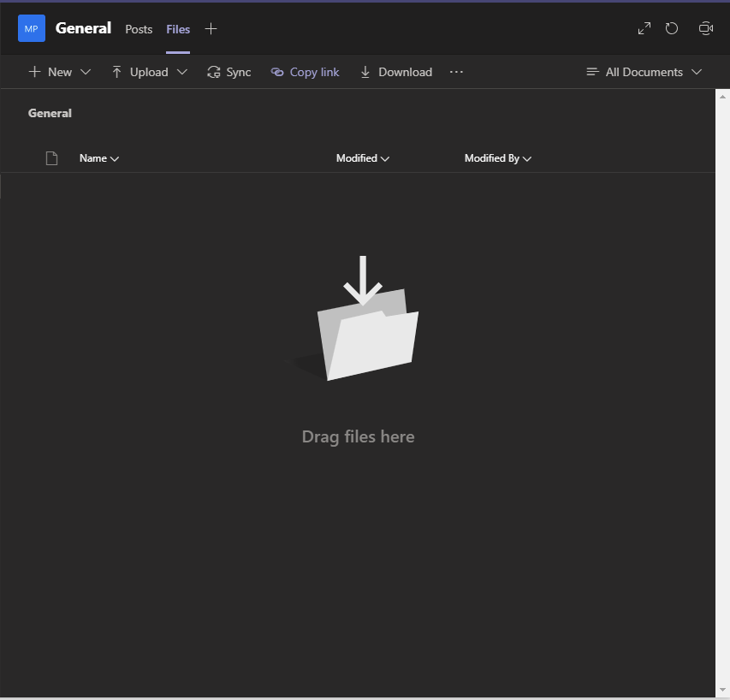Add a new tab with plus icon

tap(211, 29)
